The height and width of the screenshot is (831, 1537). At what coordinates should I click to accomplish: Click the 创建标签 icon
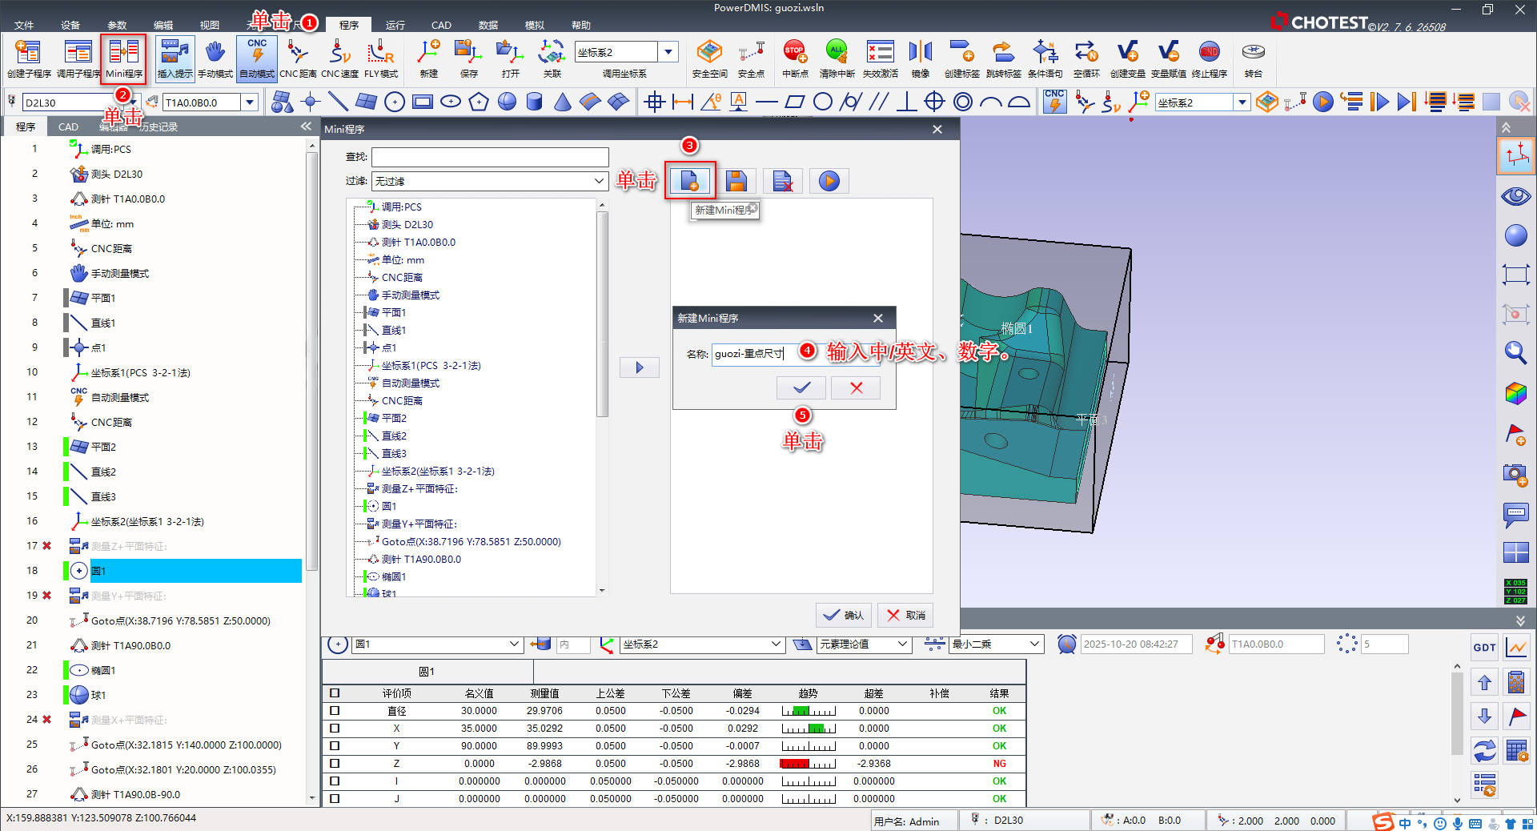(x=961, y=58)
